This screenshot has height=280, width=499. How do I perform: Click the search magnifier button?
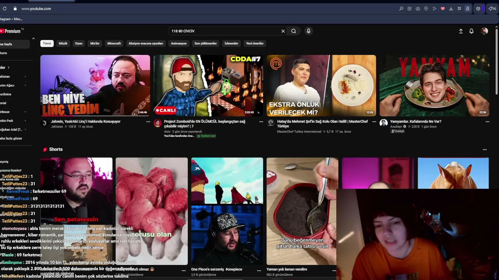(x=294, y=31)
